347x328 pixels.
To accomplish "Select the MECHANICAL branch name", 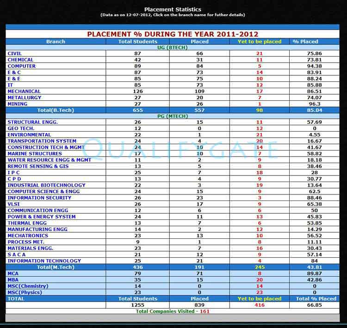I will [x=24, y=91].
